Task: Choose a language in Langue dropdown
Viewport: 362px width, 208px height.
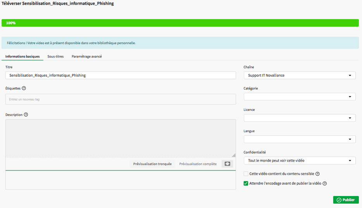Action: click(299, 139)
